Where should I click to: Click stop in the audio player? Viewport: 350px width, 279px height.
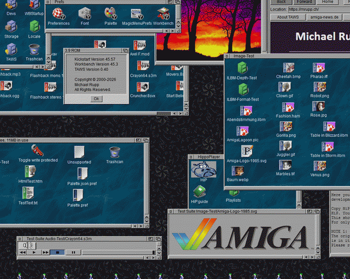pyautogui.click(x=57, y=253)
